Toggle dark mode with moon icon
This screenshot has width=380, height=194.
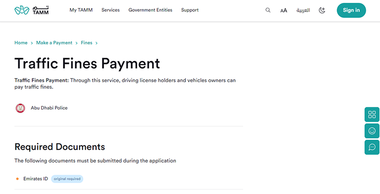[322, 10]
